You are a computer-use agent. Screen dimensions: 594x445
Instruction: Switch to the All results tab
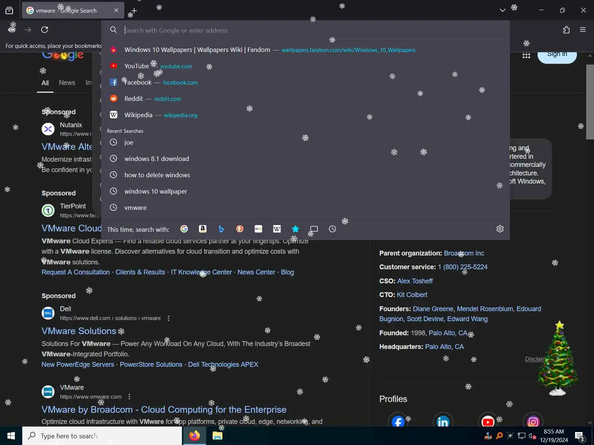pos(45,83)
